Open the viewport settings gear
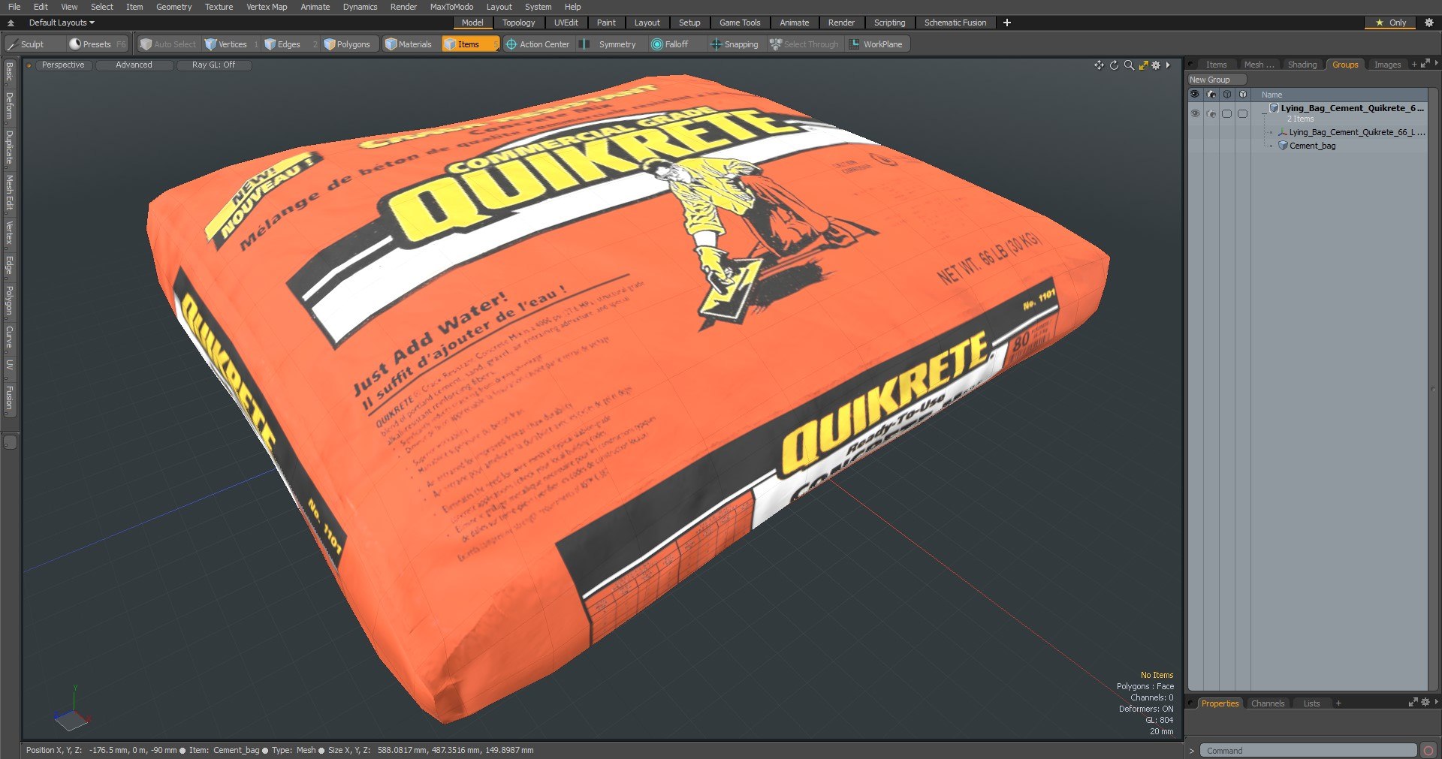 pos(1157,65)
